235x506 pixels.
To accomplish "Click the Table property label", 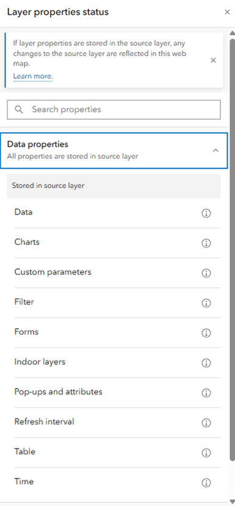I will 25,452.
